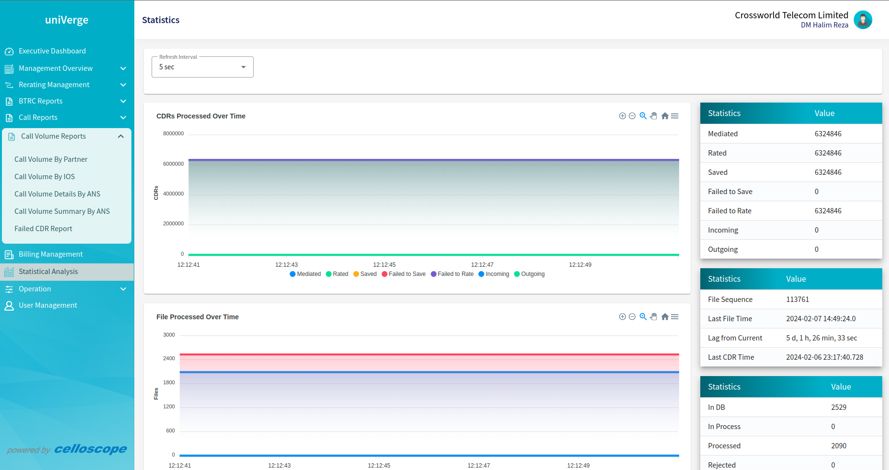Click the uniVerge logo title

(x=67, y=20)
